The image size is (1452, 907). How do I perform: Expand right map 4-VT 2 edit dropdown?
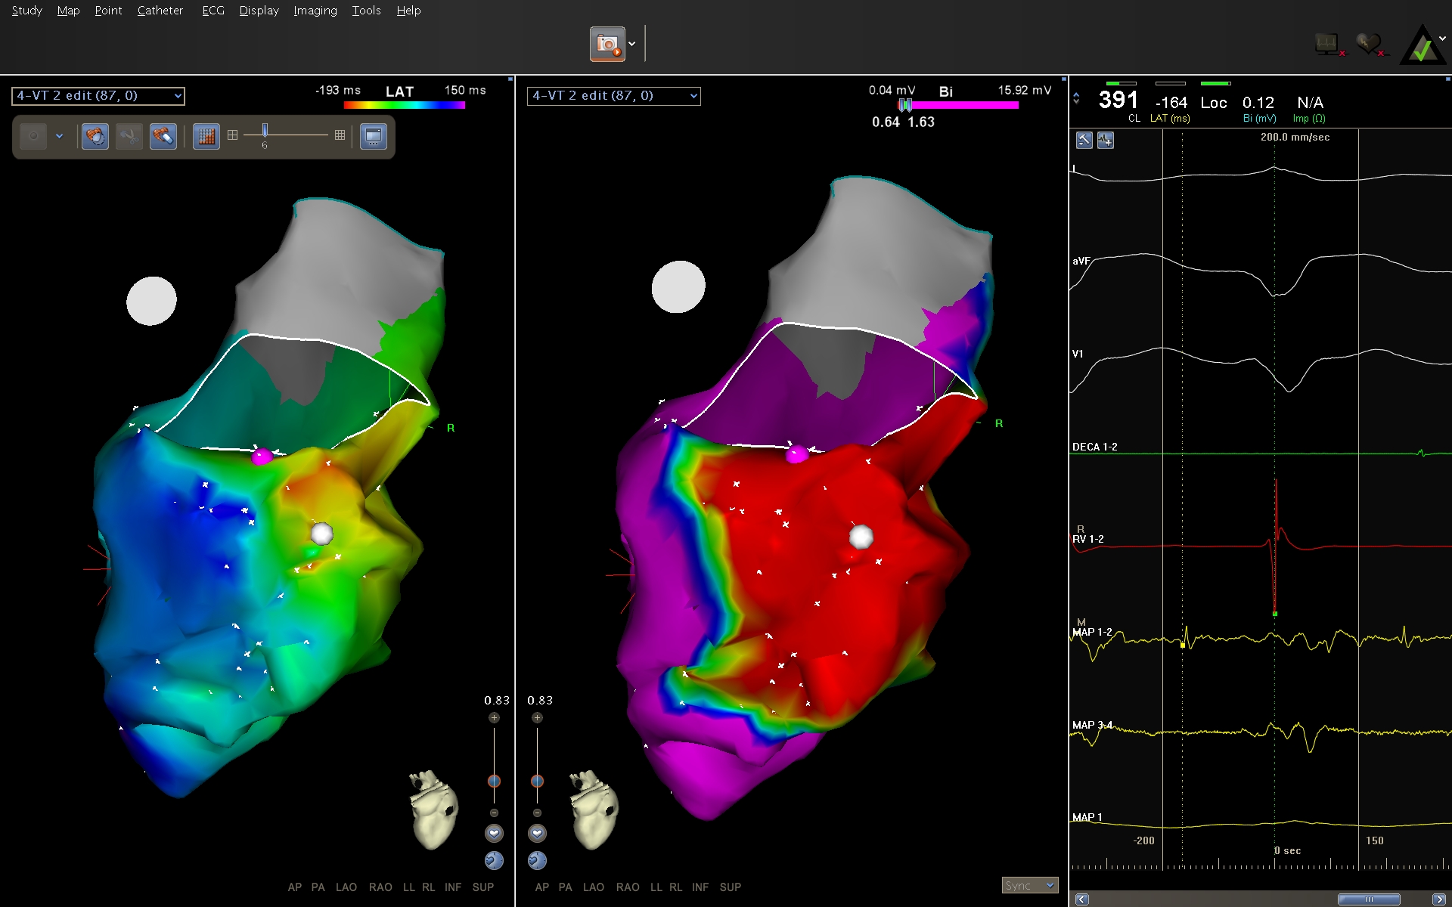pyautogui.click(x=693, y=96)
